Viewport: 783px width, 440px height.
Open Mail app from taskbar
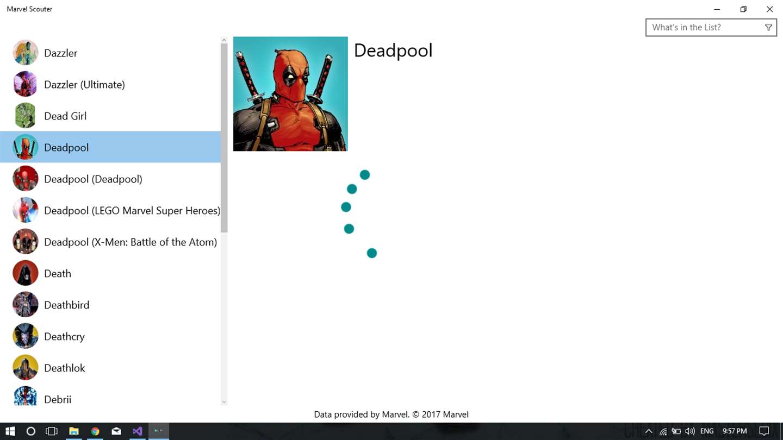tap(116, 431)
